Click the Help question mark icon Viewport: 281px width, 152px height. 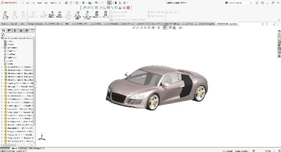(262, 3)
